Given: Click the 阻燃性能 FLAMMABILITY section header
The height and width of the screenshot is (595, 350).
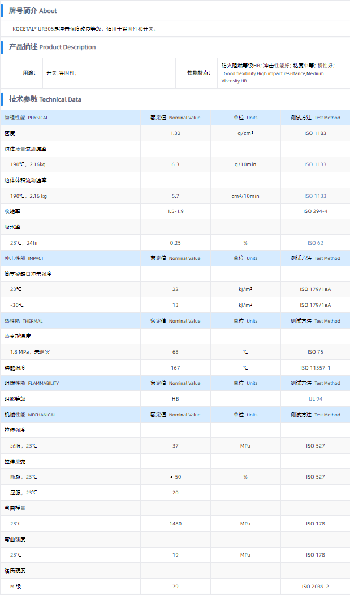Looking at the screenshot, I should coord(32,383).
